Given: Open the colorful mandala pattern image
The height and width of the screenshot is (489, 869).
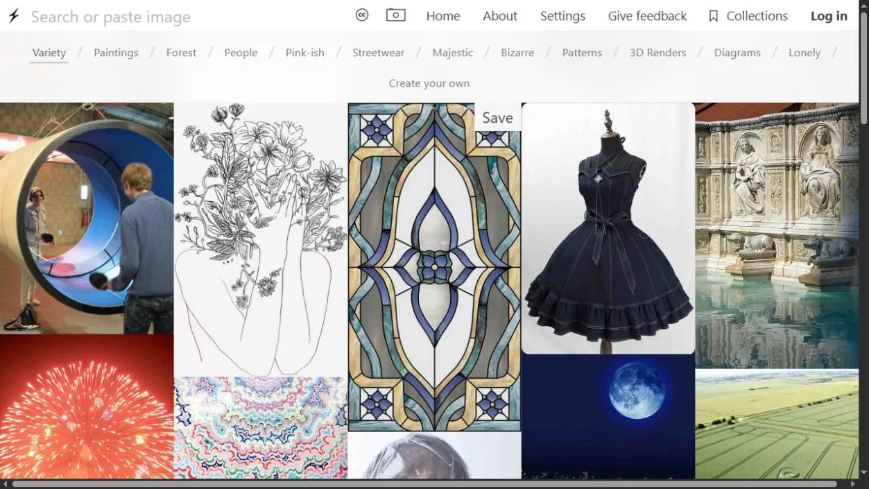Looking at the screenshot, I should 261,428.
